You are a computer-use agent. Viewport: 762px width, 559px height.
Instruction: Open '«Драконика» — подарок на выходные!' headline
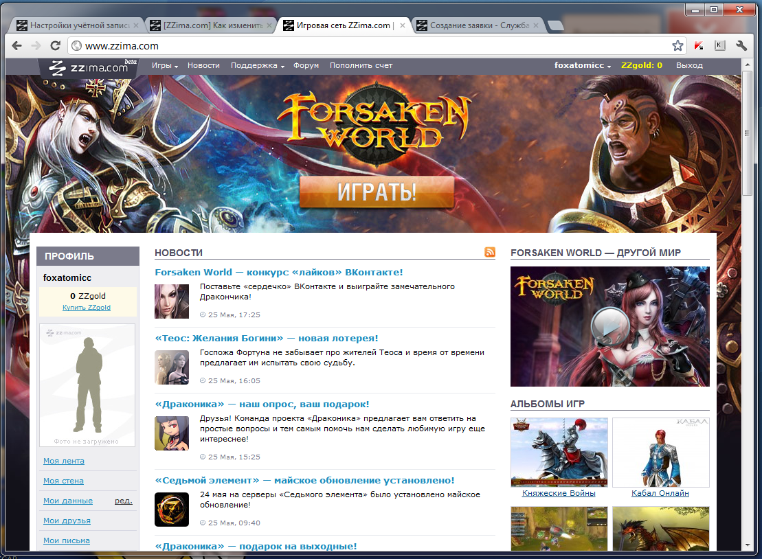tap(256, 546)
